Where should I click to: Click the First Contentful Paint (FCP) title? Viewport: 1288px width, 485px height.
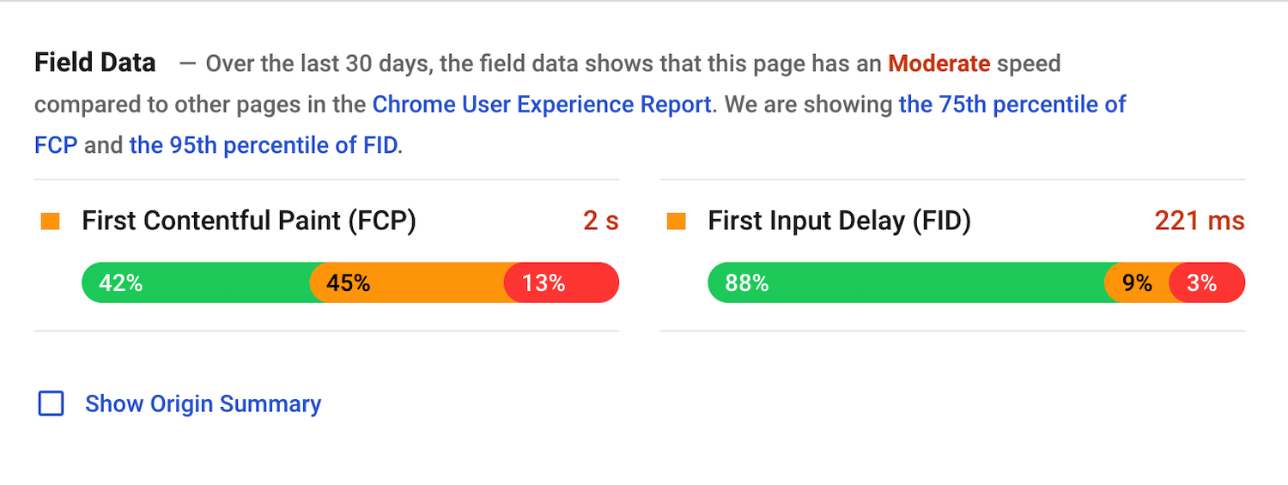(x=249, y=221)
